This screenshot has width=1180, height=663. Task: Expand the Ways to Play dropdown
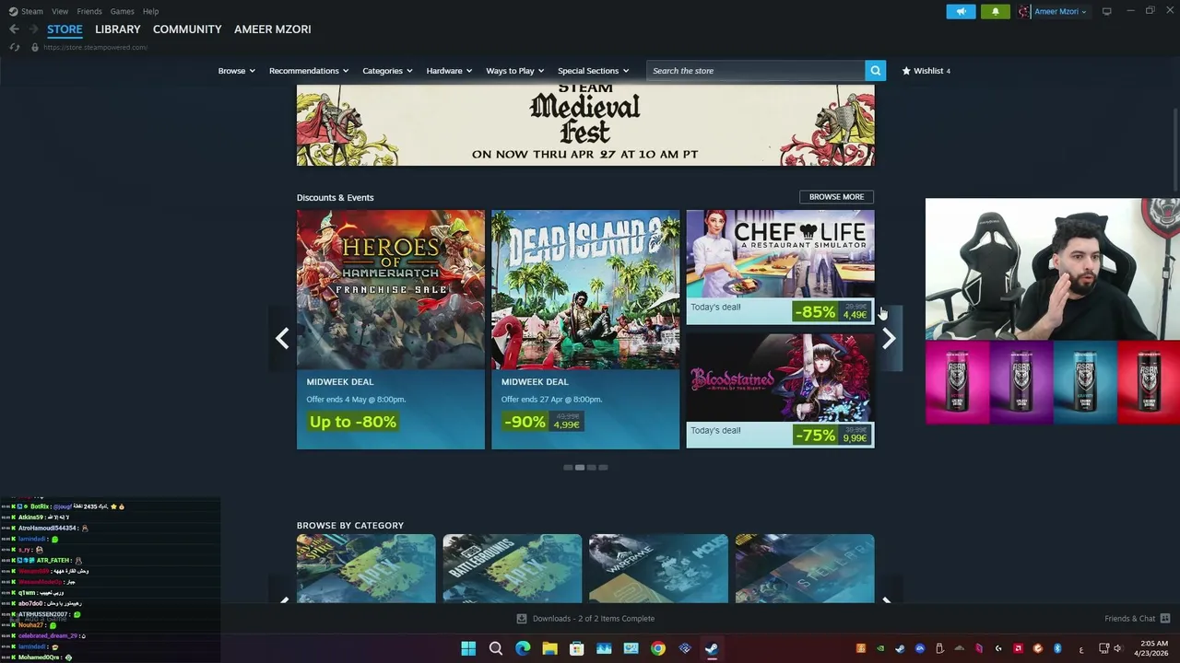pyautogui.click(x=514, y=71)
